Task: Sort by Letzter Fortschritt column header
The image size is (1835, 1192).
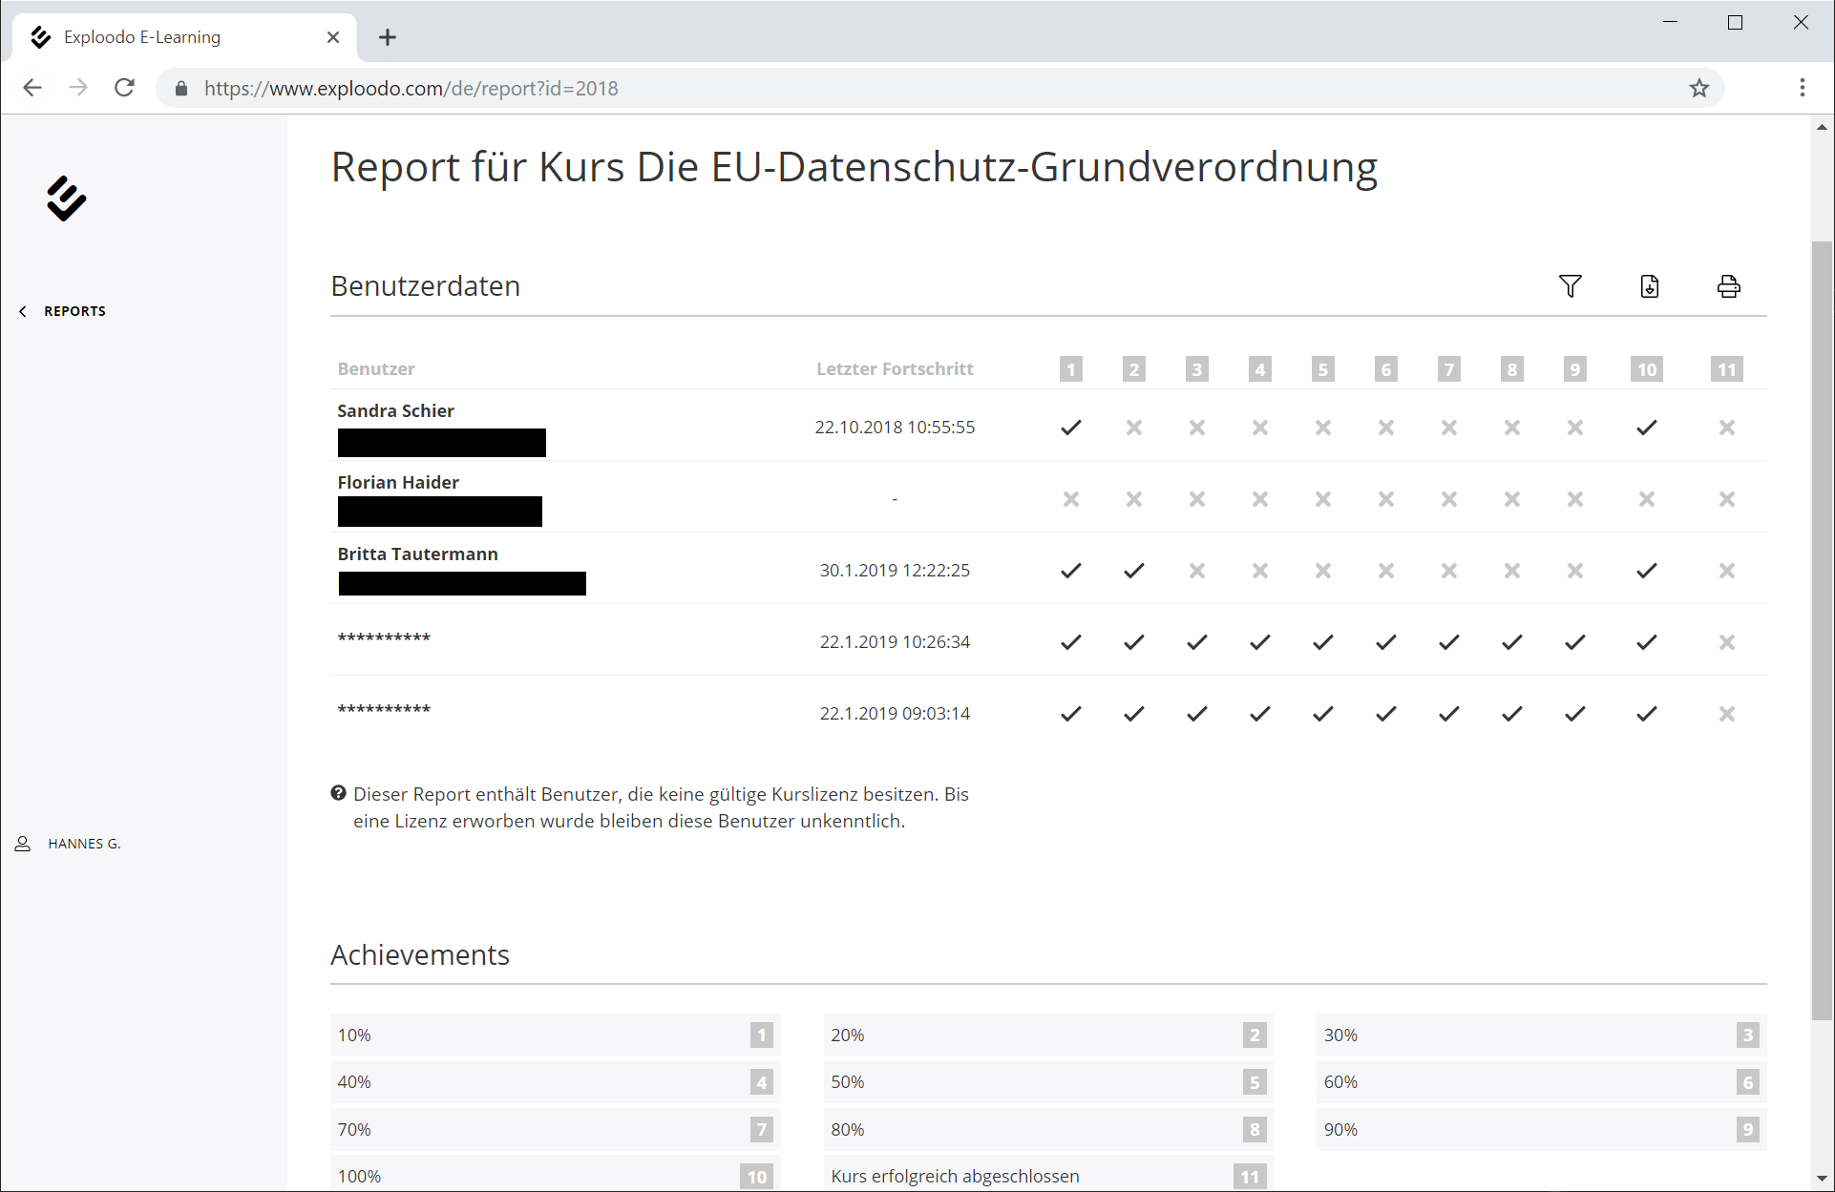Action: (x=894, y=369)
